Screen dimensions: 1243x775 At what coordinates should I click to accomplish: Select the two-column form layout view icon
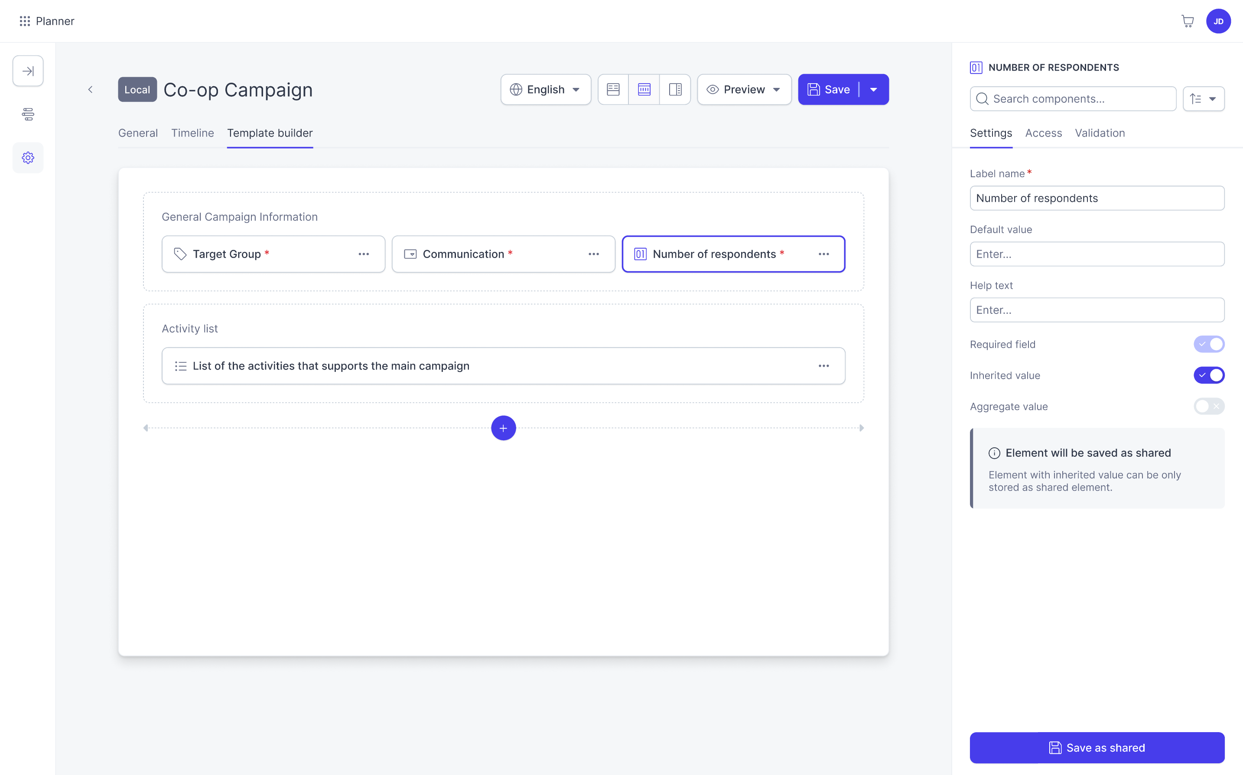[613, 90]
